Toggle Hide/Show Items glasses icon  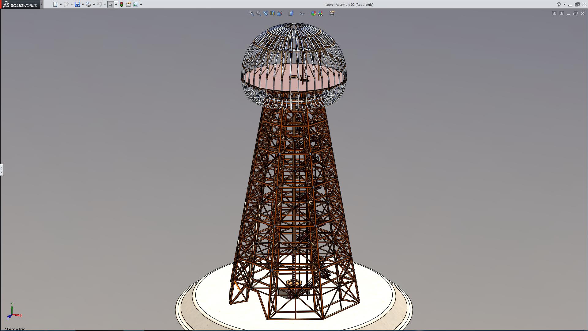point(302,13)
